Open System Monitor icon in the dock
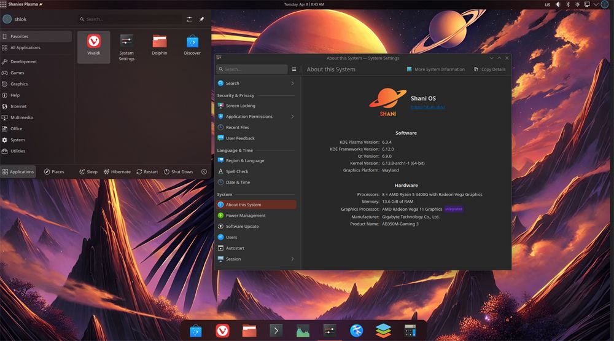Viewport: 614px width, 341px height. (x=303, y=331)
